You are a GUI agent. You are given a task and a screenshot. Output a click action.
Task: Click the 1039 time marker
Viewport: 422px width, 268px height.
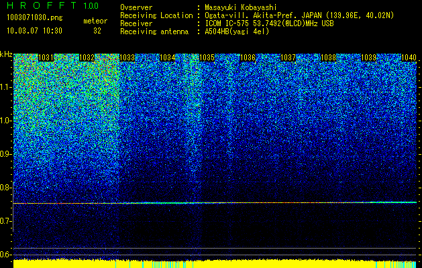[x=368, y=58]
